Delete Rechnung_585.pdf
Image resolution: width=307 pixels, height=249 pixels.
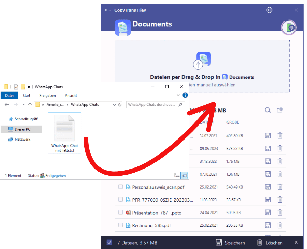pyautogui.click(x=280, y=225)
